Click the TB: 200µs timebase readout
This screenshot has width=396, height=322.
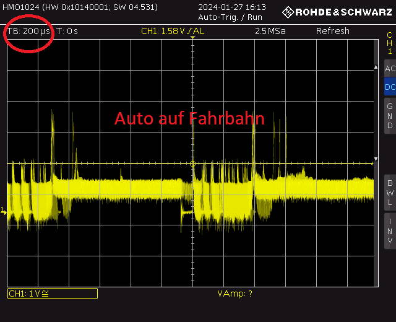(28, 31)
